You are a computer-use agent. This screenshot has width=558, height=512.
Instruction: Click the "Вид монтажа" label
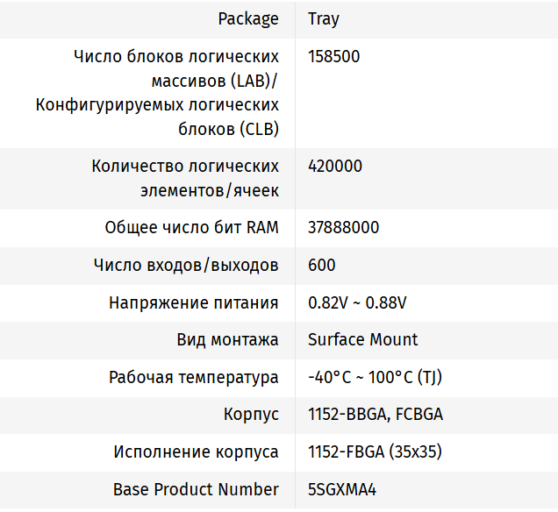[x=227, y=339]
